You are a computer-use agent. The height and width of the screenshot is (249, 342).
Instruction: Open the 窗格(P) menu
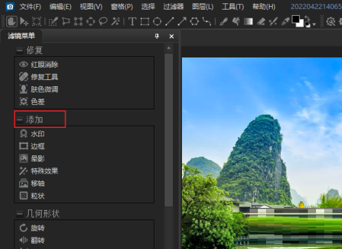point(122,7)
